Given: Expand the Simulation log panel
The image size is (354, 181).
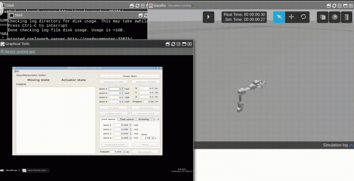Looking at the screenshot, I should click(x=351, y=145).
